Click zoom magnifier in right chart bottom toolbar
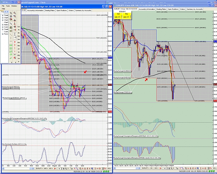217x174 pixels. point(186,168)
